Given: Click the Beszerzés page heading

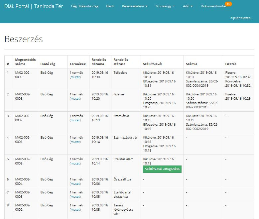Looking at the screenshot, I should (24, 39).
